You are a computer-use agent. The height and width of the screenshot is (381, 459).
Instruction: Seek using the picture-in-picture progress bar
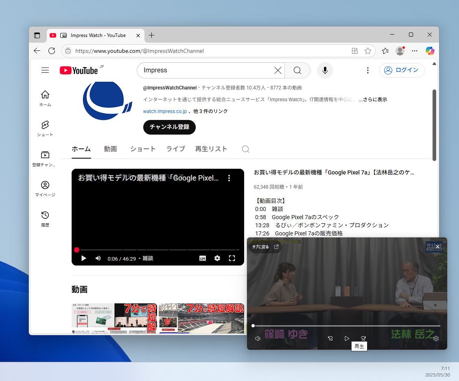tap(346, 325)
